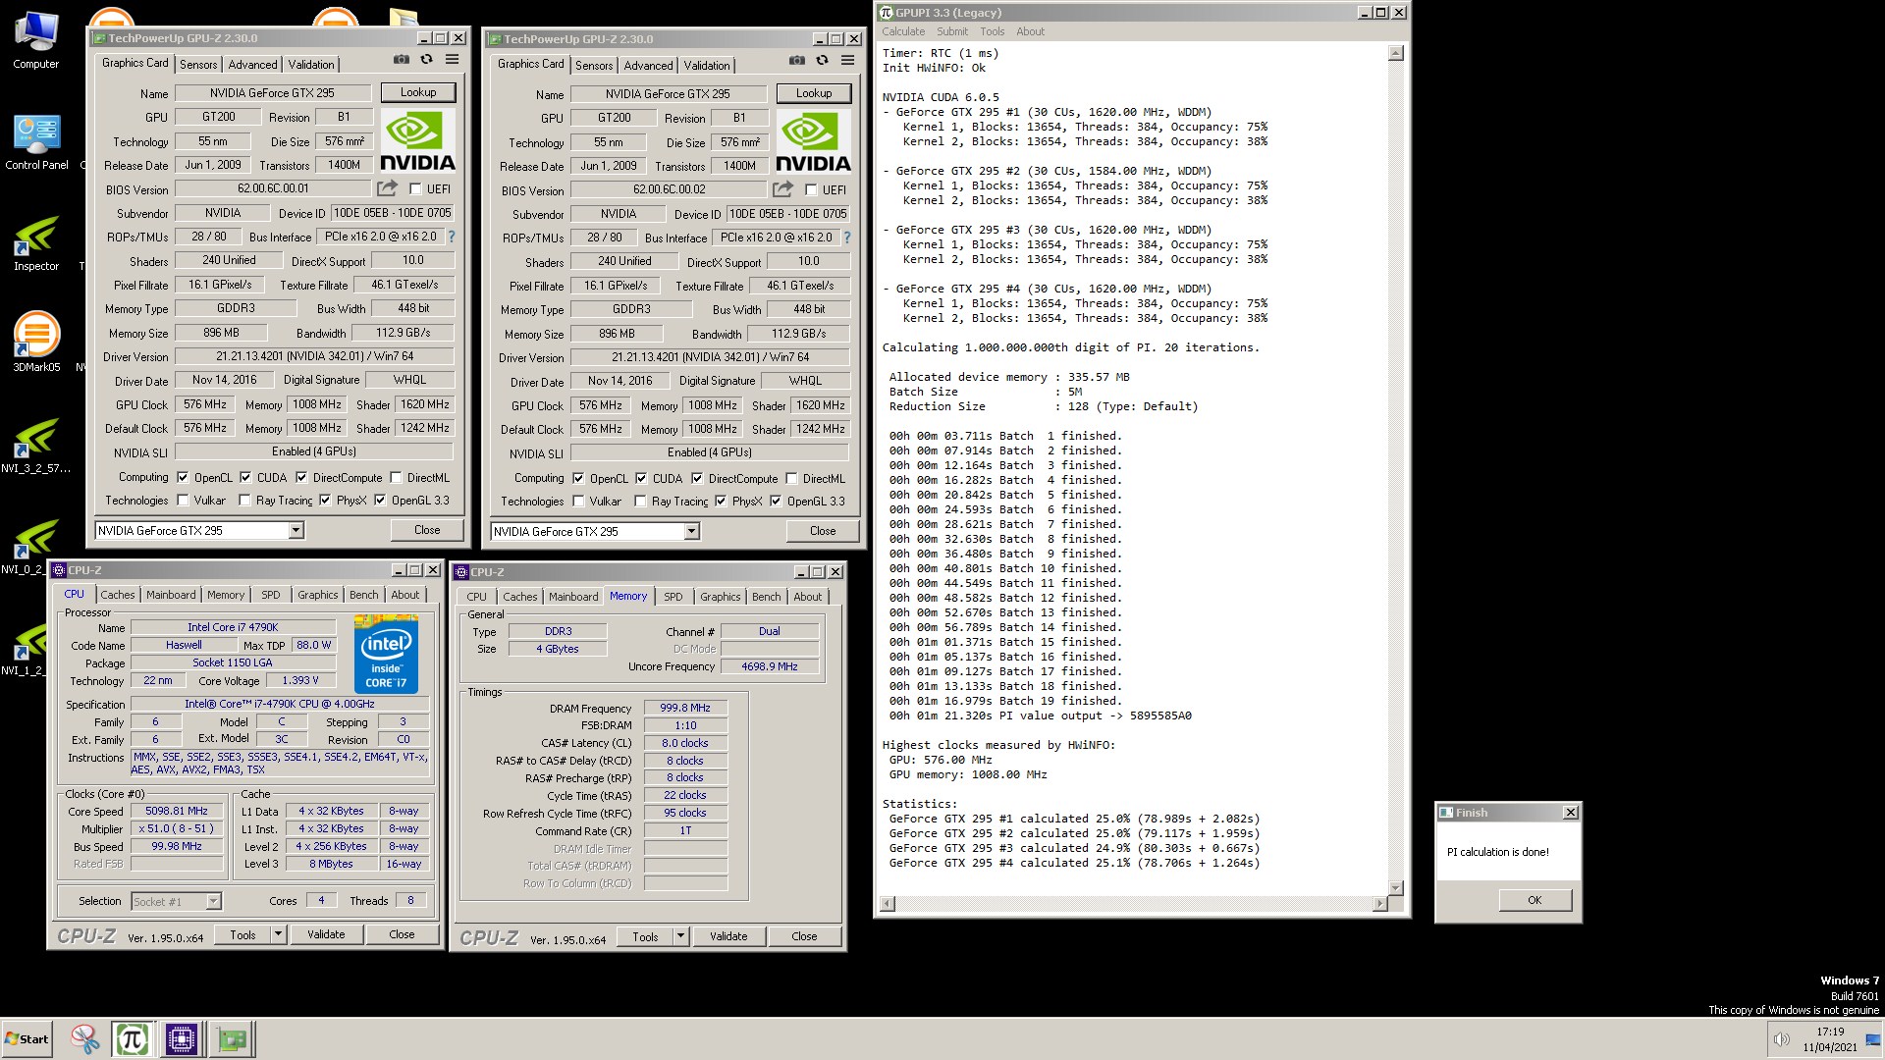Click the Intel Core i7 logo in CPU-Z

[386, 654]
